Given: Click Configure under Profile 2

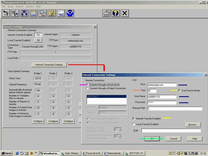Looking at the screenshot, I should 53,121.
